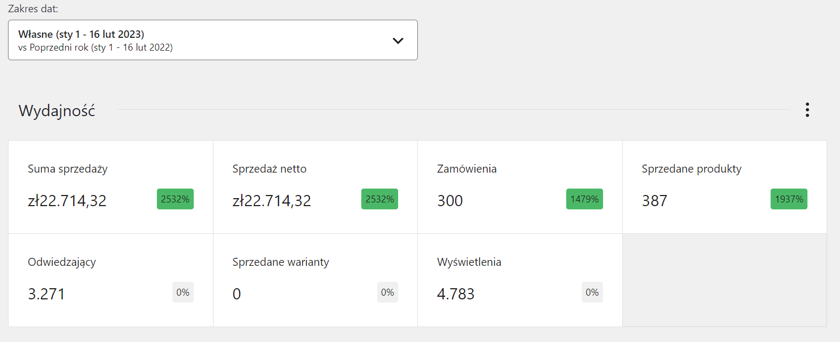Screen dimensions: 840x342
Task: Click the 0% badge on Odwiedzający
Action: pyautogui.click(x=183, y=292)
